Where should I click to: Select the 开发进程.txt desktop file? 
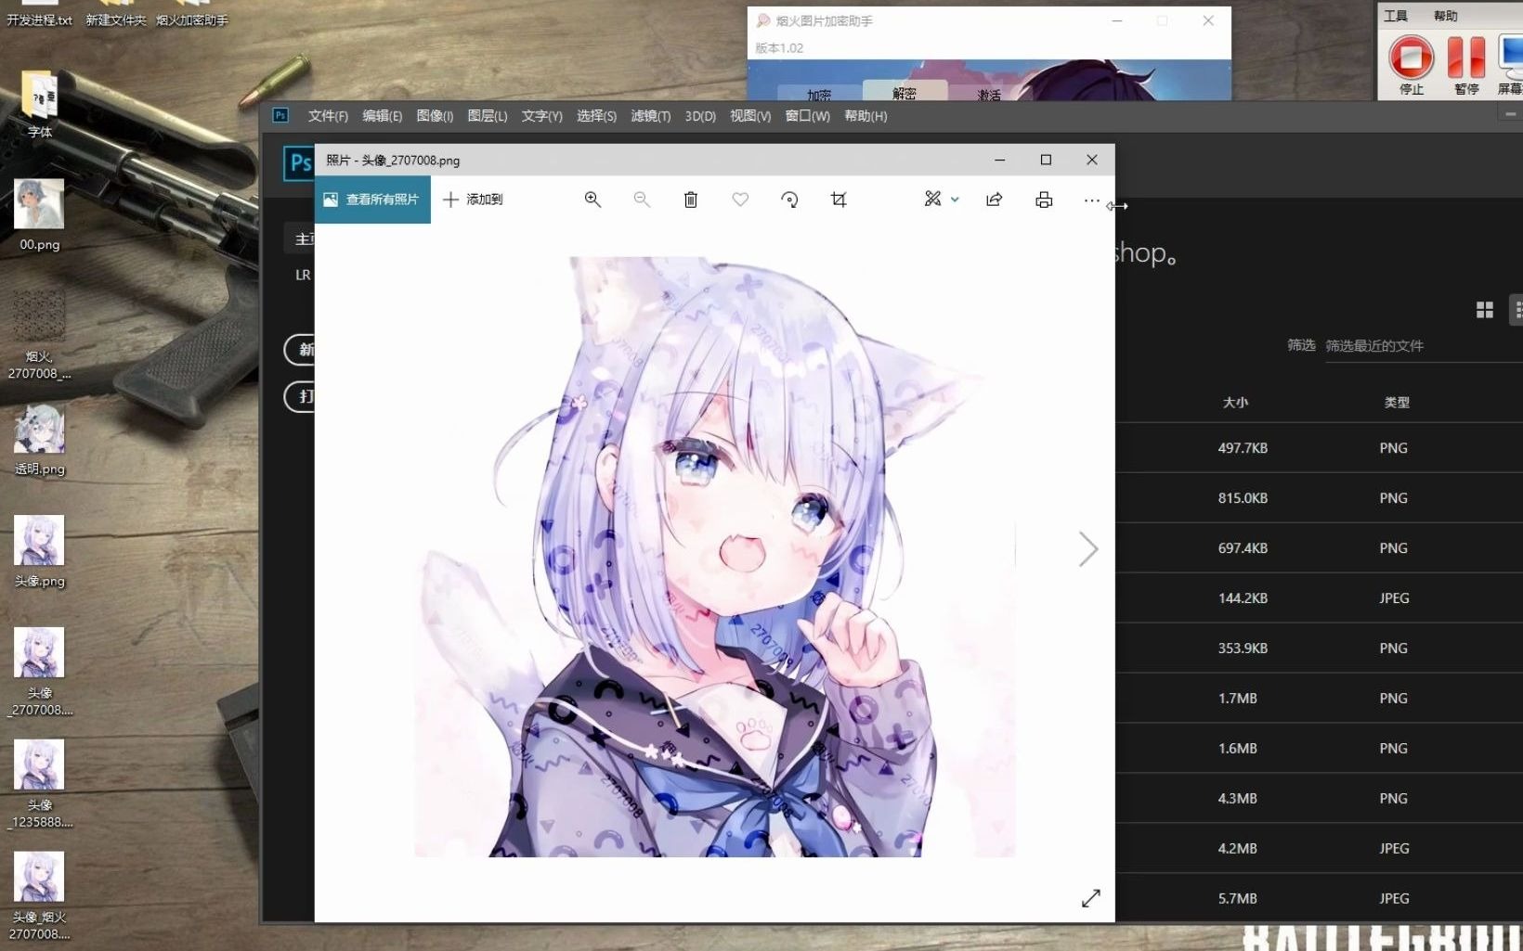pos(39,15)
